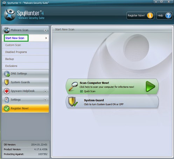Image resolution: width=174 pixels, height=159 pixels.
Task: Click the SpyHunter title bar app icon
Action: tap(4, 3)
